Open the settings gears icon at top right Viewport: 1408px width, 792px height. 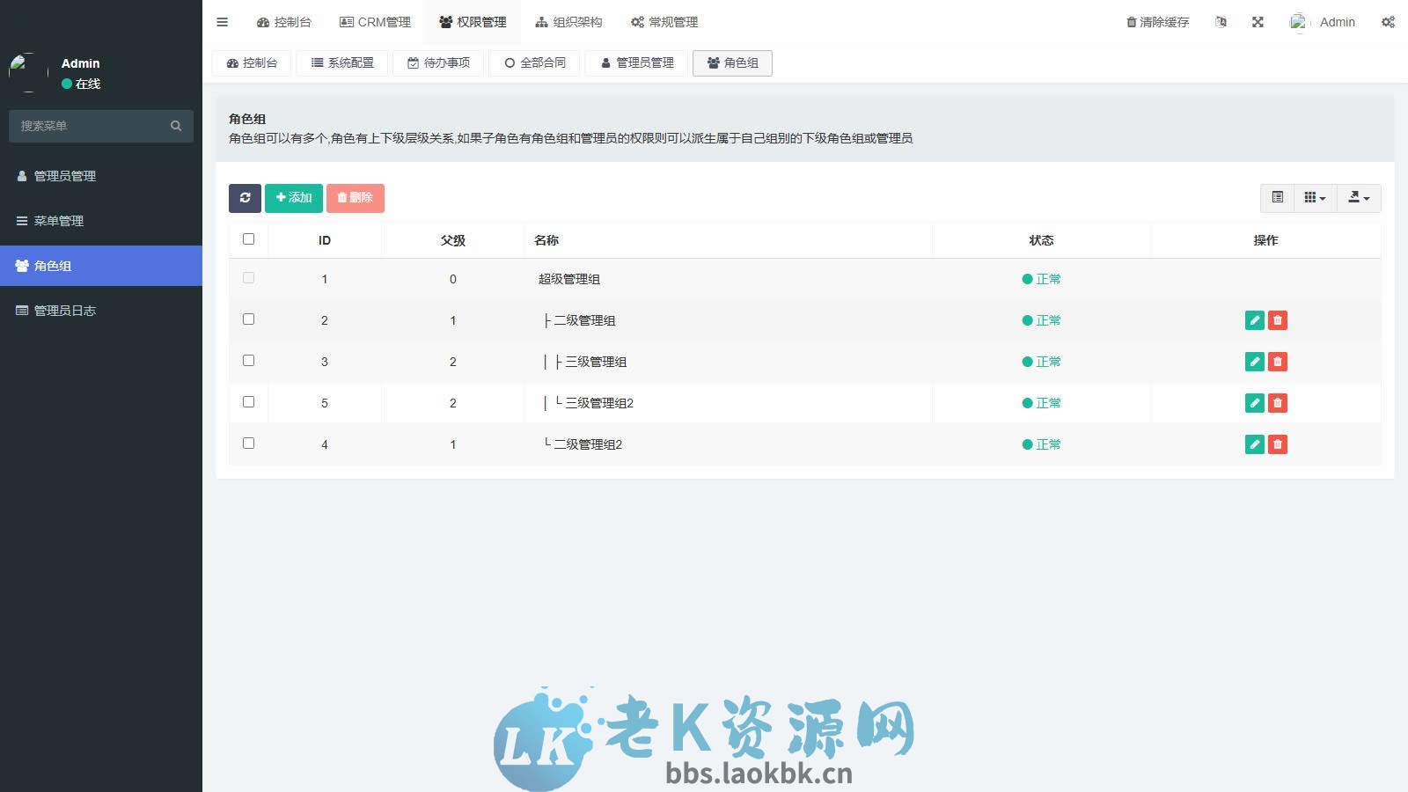1388,21
